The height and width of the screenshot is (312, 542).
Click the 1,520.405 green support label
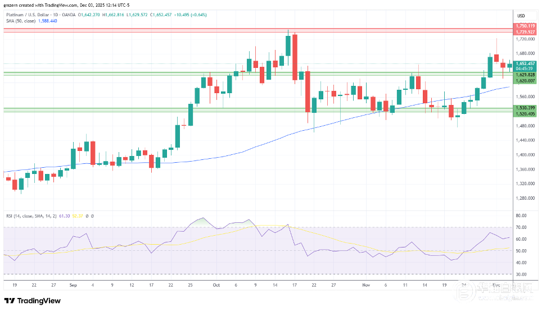click(525, 114)
